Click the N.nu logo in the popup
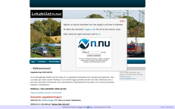This screenshot has height=109, width=175. [x=94, y=44]
